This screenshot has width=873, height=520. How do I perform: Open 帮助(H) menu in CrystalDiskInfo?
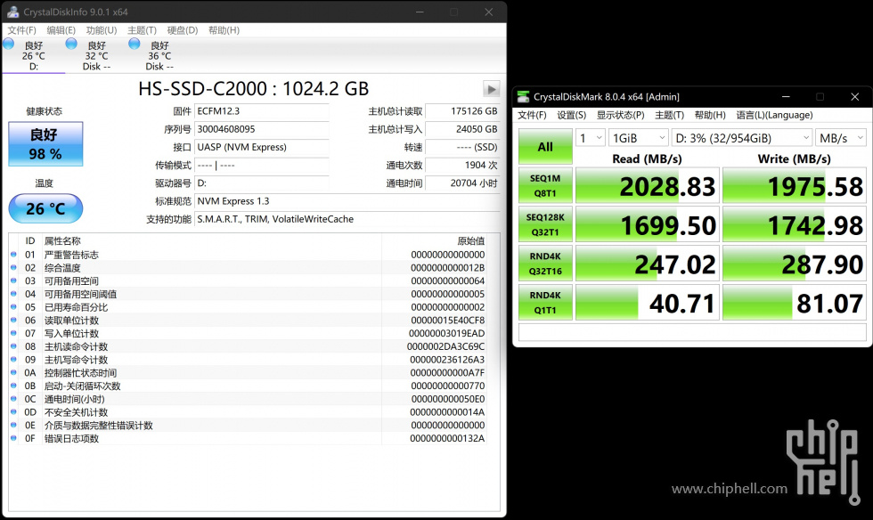pos(224,30)
